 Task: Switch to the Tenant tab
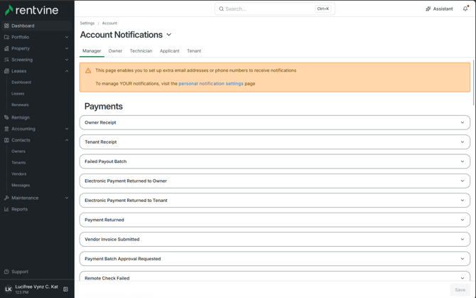point(194,50)
